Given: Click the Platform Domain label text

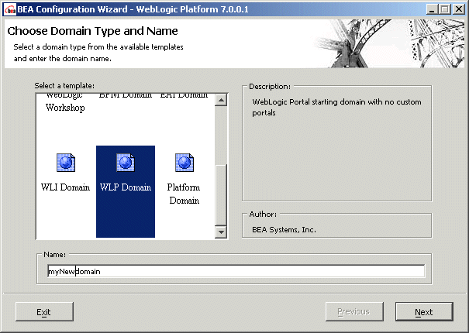Looking at the screenshot, I should (184, 194).
